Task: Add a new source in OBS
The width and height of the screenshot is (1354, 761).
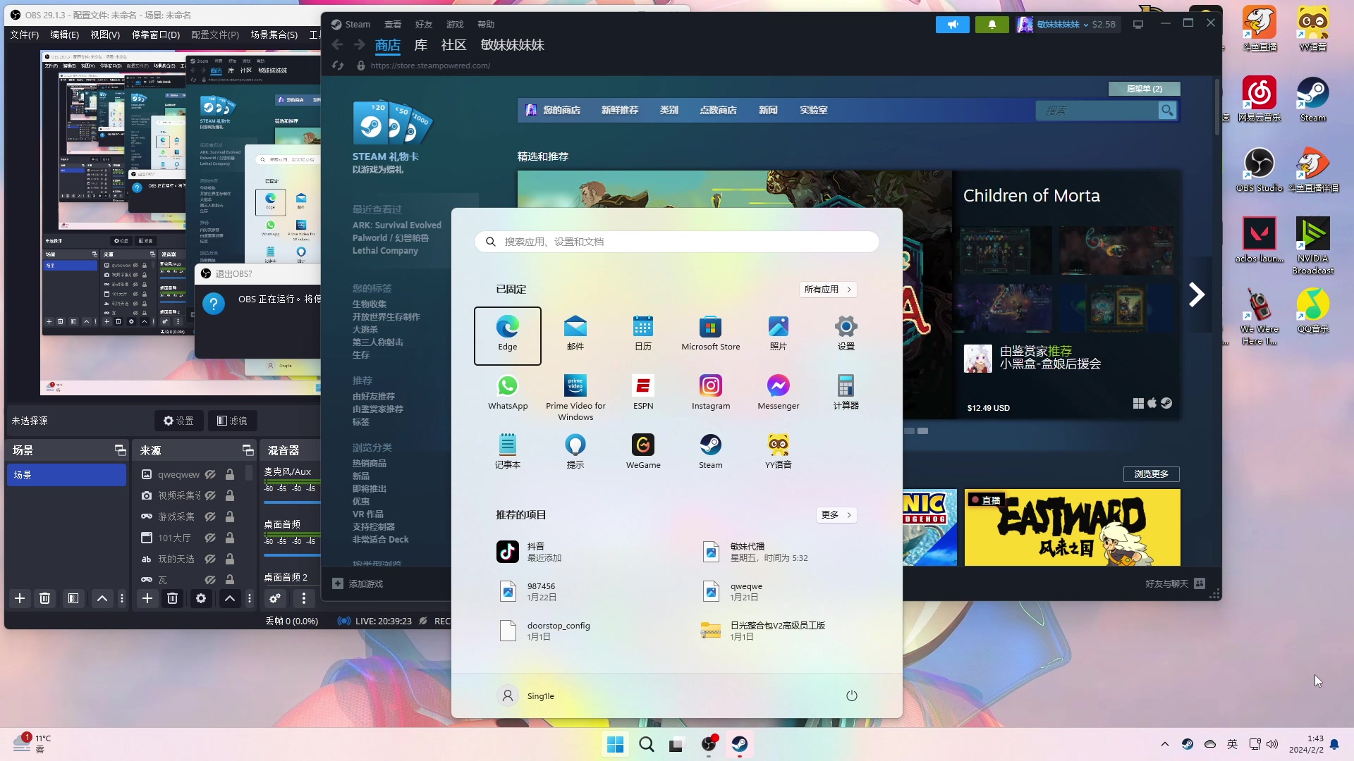Action: 147,598
